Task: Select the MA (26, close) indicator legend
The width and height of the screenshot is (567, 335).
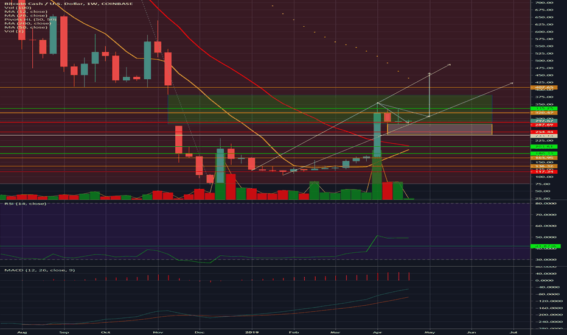Action: 26,16
